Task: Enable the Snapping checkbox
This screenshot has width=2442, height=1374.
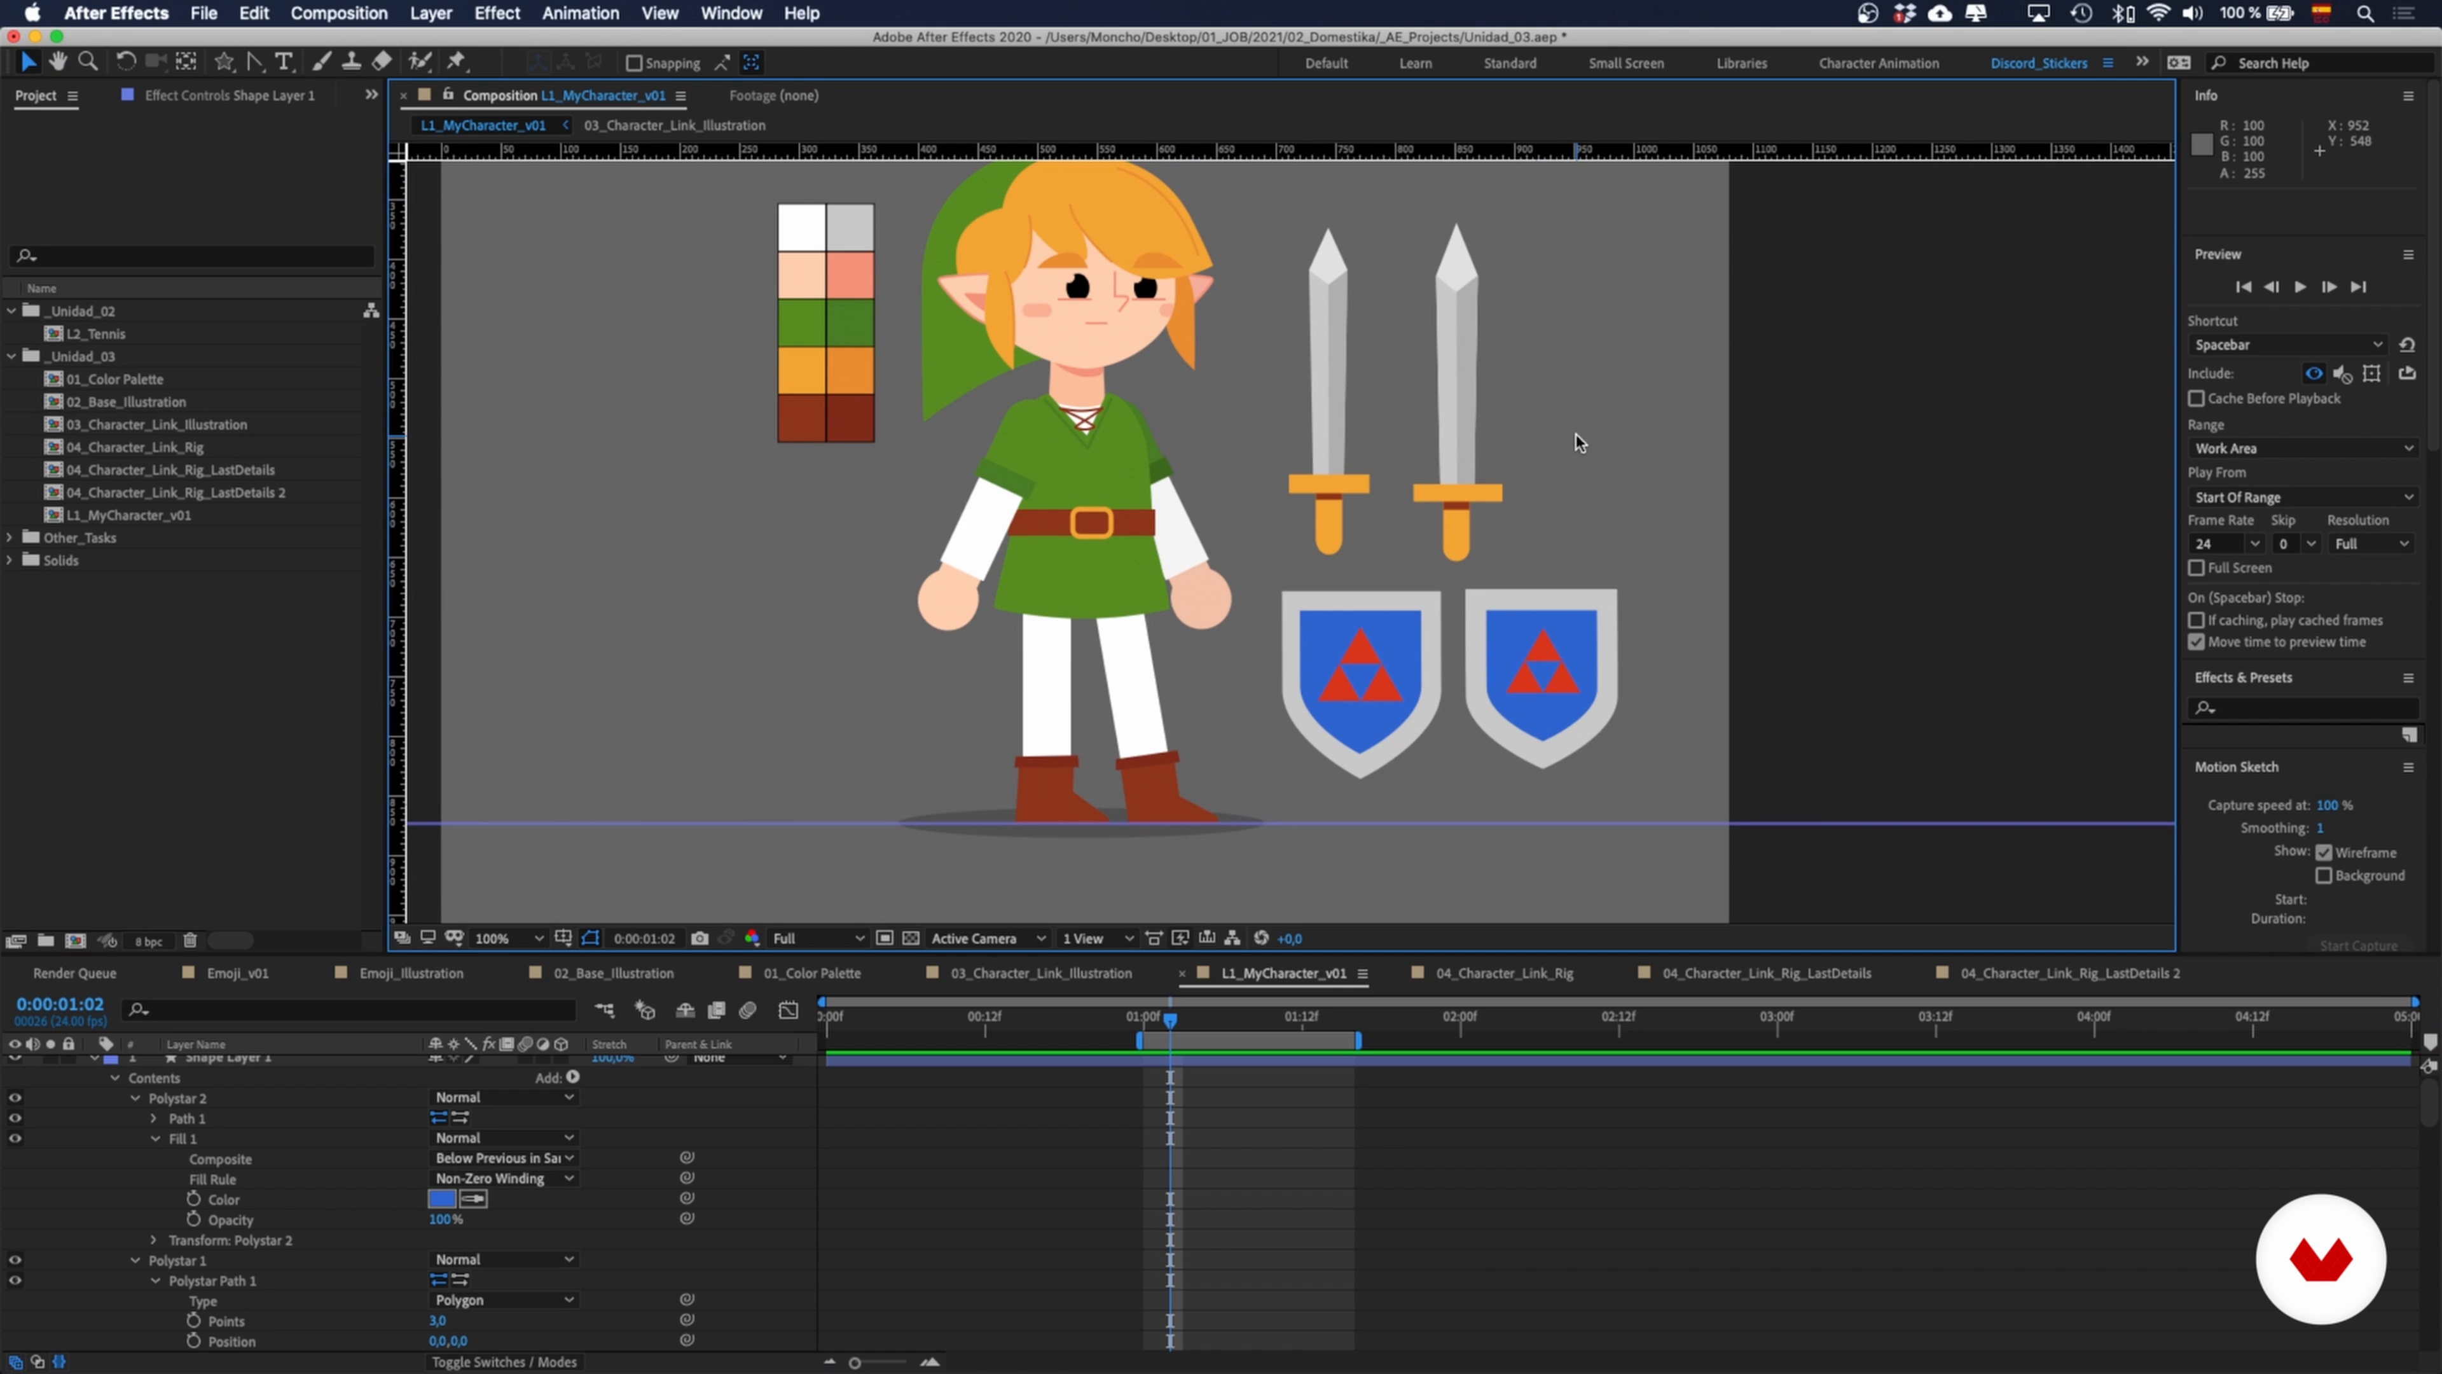Action: tap(634, 62)
